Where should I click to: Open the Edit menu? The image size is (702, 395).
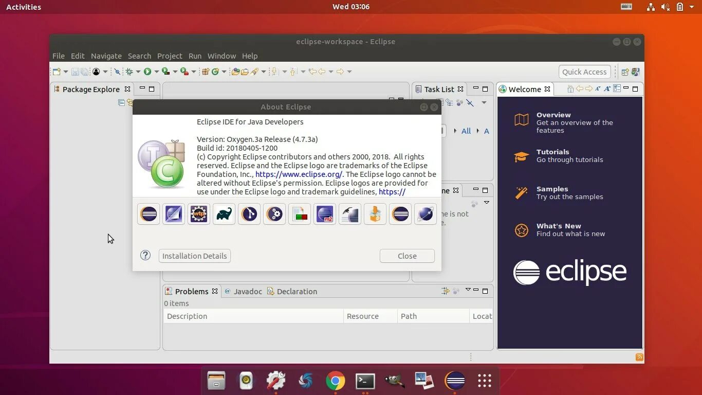pyautogui.click(x=78, y=56)
